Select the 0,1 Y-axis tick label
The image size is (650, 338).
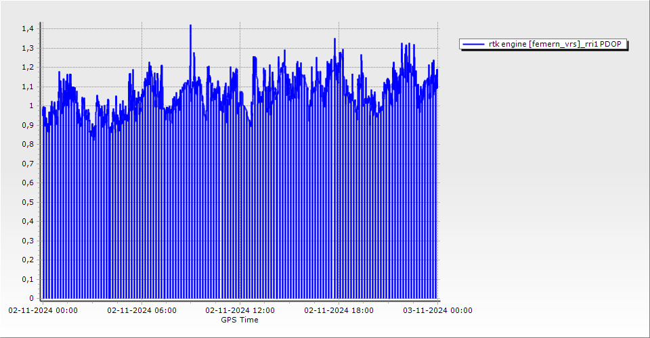click(x=27, y=279)
